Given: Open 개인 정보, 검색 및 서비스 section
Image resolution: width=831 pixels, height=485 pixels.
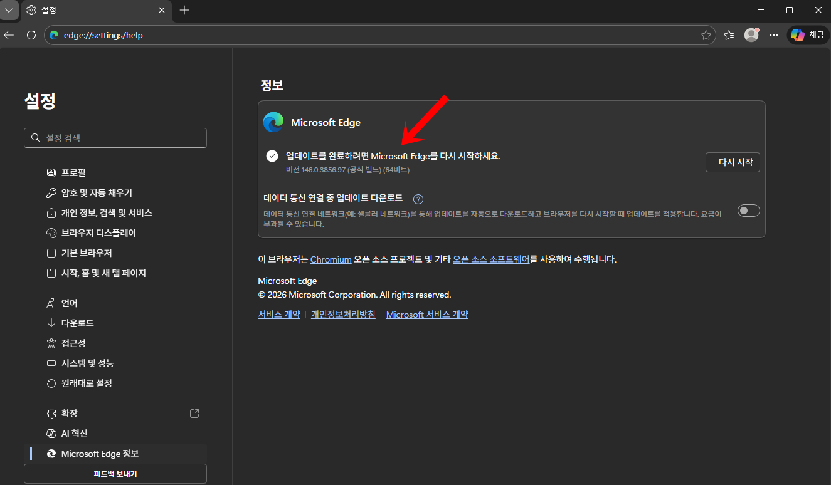Looking at the screenshot, I should 115,213.
